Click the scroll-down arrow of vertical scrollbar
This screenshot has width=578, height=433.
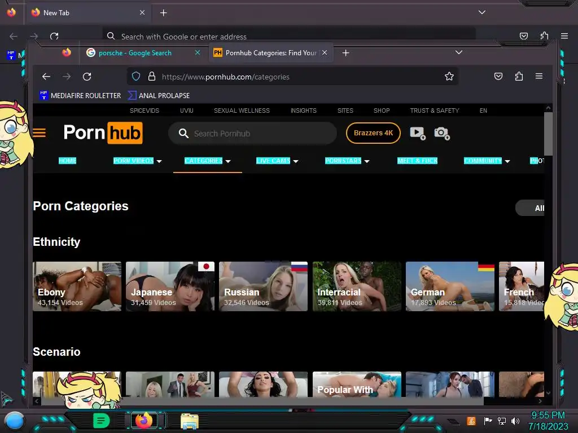[x=548, y=393]
